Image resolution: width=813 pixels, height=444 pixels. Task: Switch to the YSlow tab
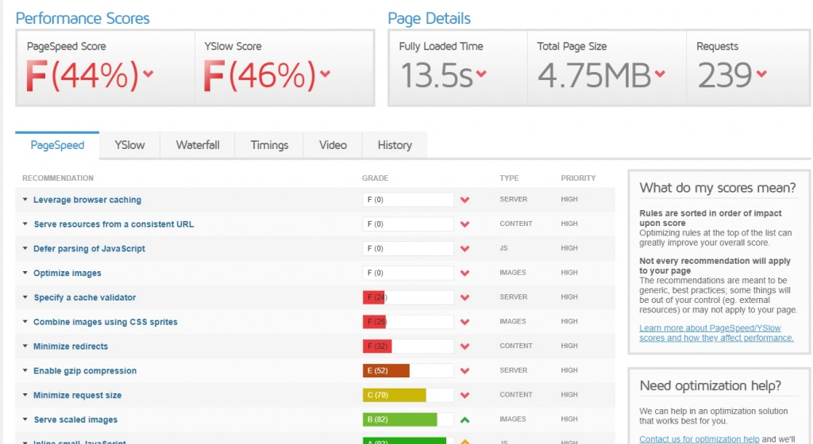pos(129,145)
